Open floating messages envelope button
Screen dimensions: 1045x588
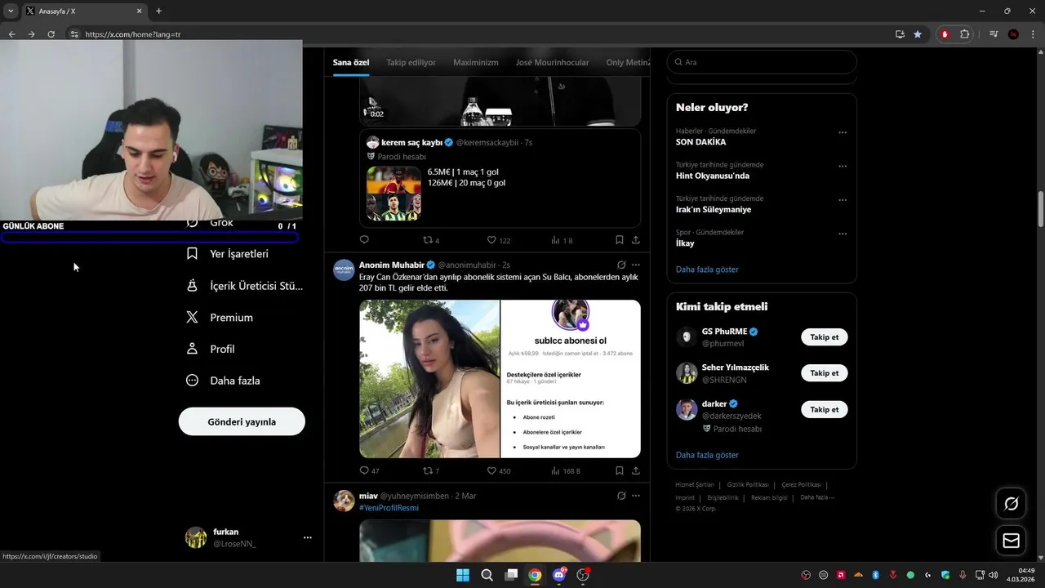pos(1011,541)
